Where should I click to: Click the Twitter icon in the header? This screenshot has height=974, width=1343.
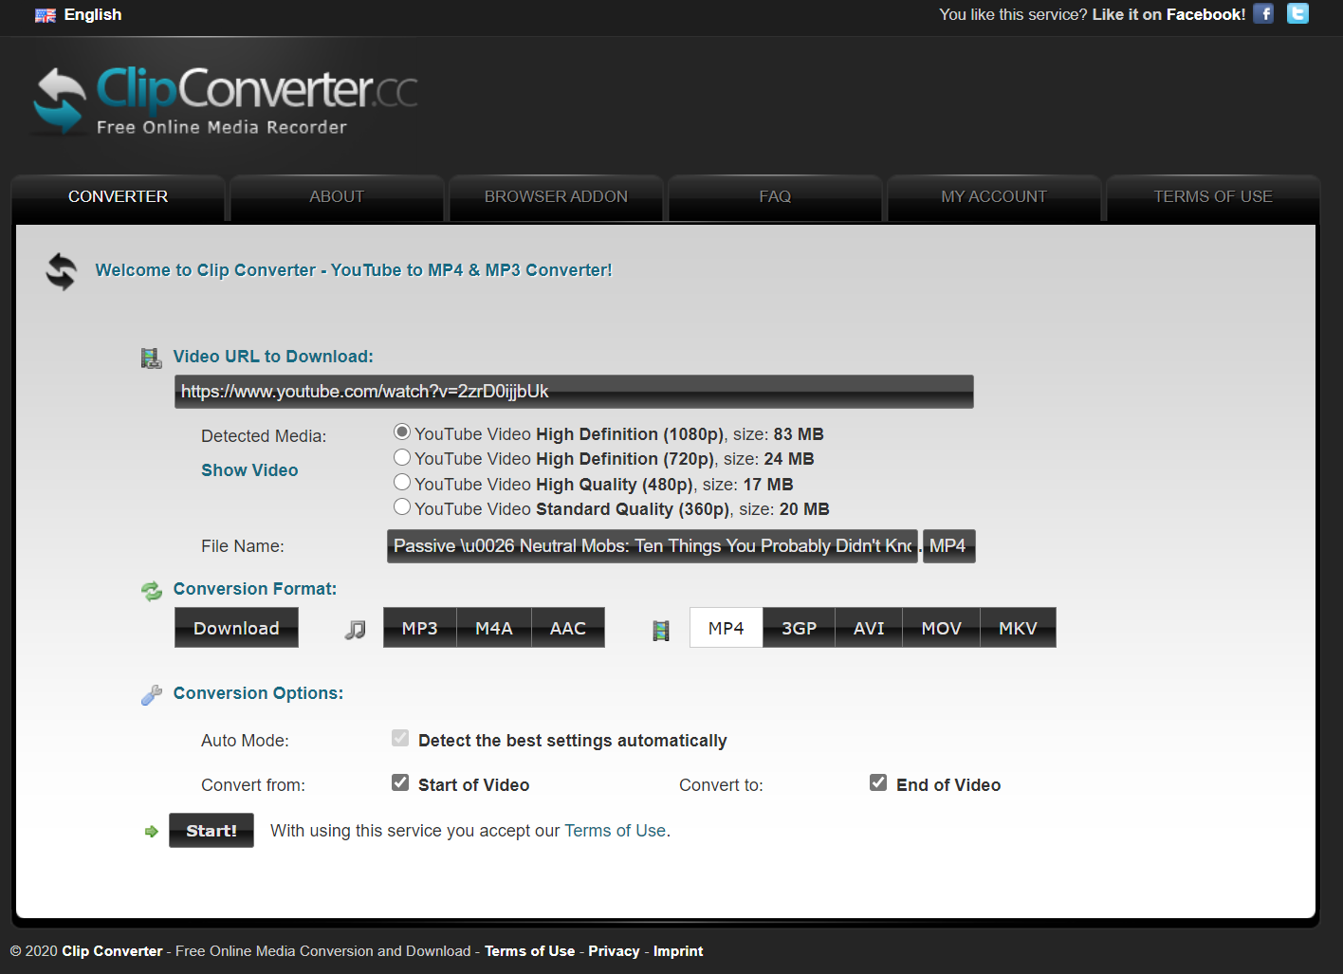[1297, 13]
